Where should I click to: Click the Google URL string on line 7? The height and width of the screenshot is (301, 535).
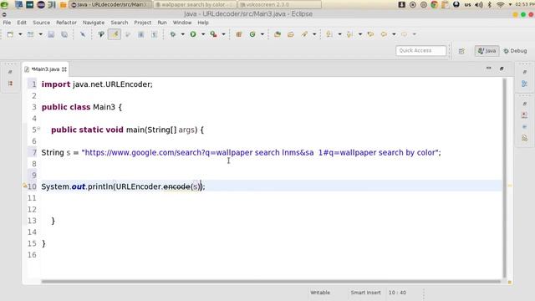(x=261, y=152)
